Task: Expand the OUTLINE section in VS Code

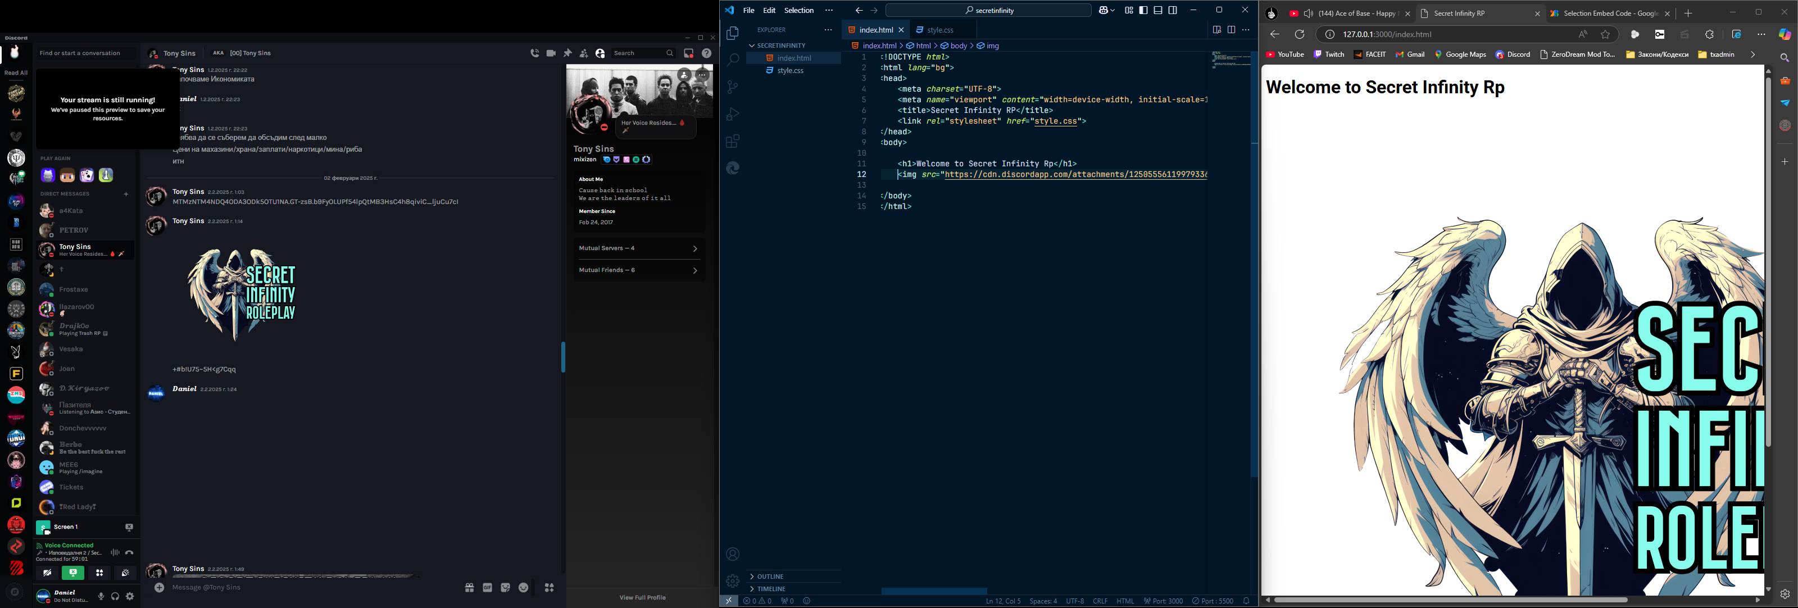Action: [793, 577]
